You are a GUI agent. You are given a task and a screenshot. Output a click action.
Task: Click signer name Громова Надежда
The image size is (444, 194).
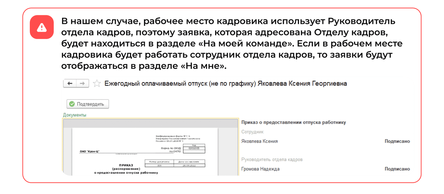pyautogui.click(x=260, y=169)
